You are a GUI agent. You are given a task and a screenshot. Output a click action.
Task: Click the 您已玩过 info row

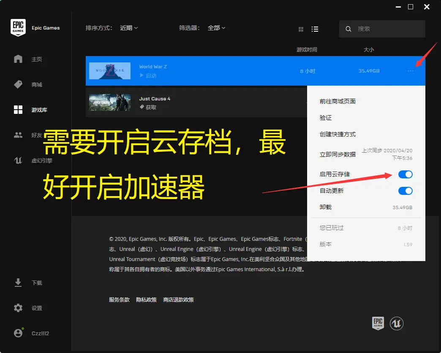pos(366,228)
